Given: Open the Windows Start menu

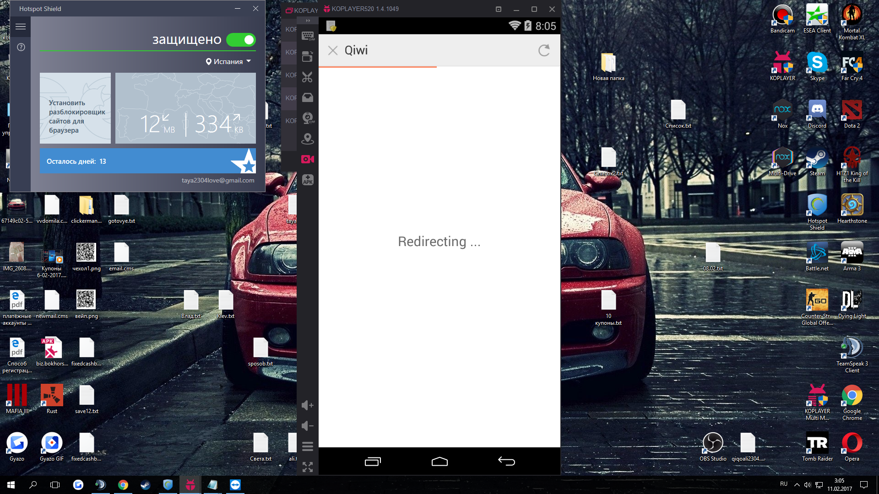Looking at the screenshot, I should pos(11,485).
